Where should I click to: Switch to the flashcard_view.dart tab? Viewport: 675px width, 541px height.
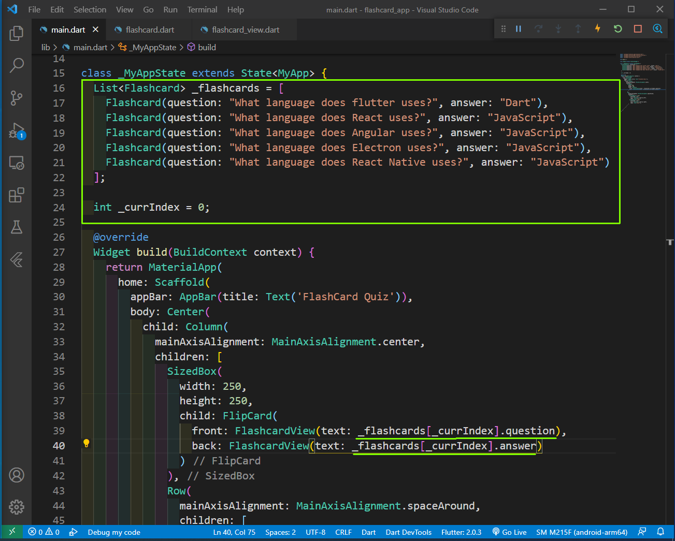(x=245, y=30)
